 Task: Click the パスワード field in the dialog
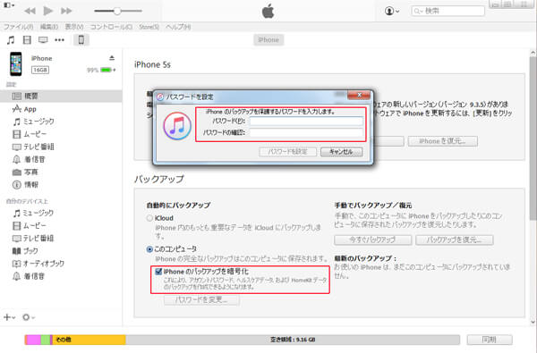point(306,121)
